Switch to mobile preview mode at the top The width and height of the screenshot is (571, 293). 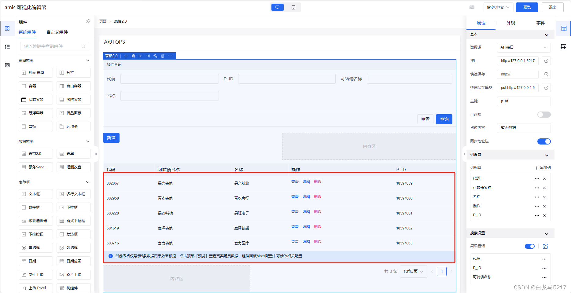(293, 7)
